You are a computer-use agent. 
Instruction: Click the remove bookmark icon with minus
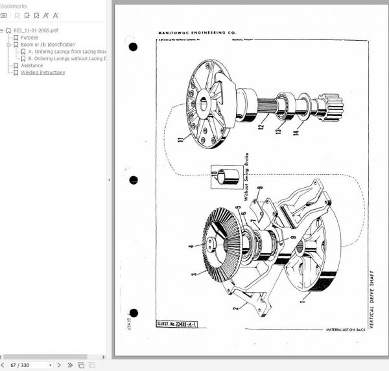pyautogui.click(x=36, y=16)
